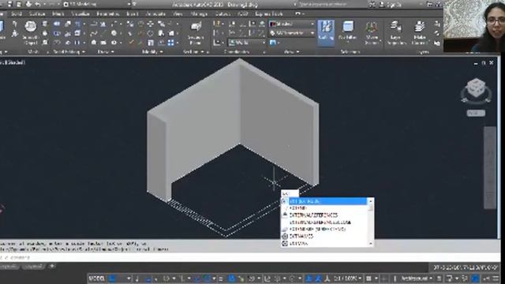This screenshot has height=284, width=505.
Task: Switch to the Visualize ribbon tab
Action: click(80, 14)
